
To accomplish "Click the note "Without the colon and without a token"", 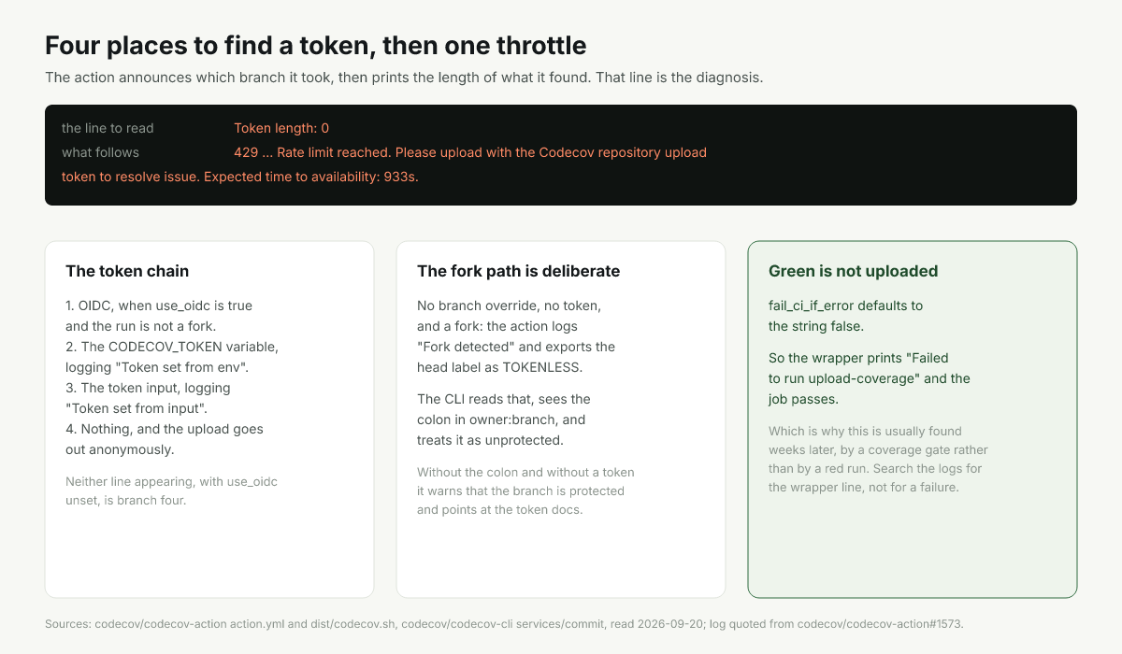I will pyautogui.click(x=525, y=473).
